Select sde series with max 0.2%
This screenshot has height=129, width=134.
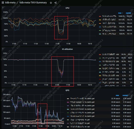click(111, 79)
